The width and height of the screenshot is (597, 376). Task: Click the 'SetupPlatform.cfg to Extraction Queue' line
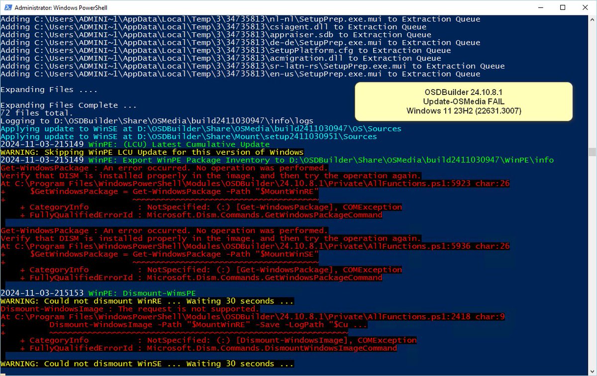pyautogui.click(x=225, y=50)
